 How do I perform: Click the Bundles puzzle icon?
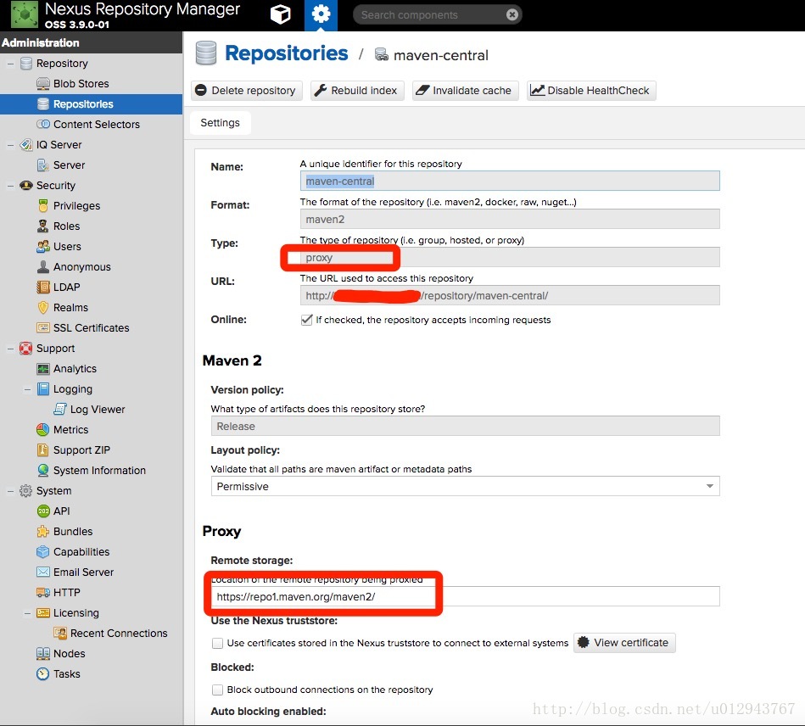click(43, 532)
